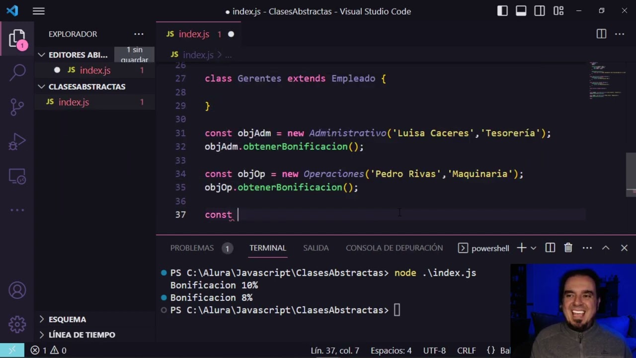
Task: Click code line class Gerentes extends Empleado
Action: click(x=295, y=79)
